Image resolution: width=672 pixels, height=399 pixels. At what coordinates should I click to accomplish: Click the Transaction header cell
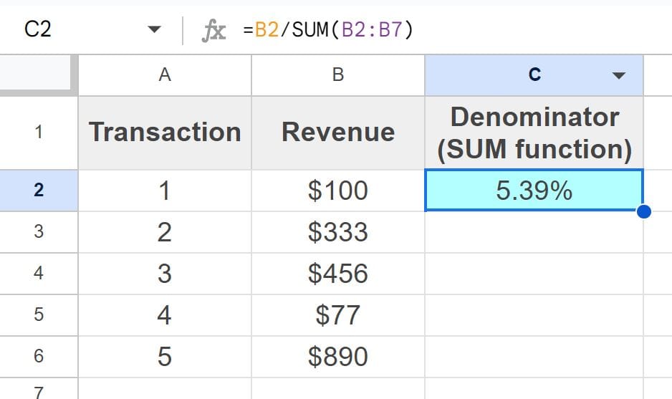pos(165,133)
